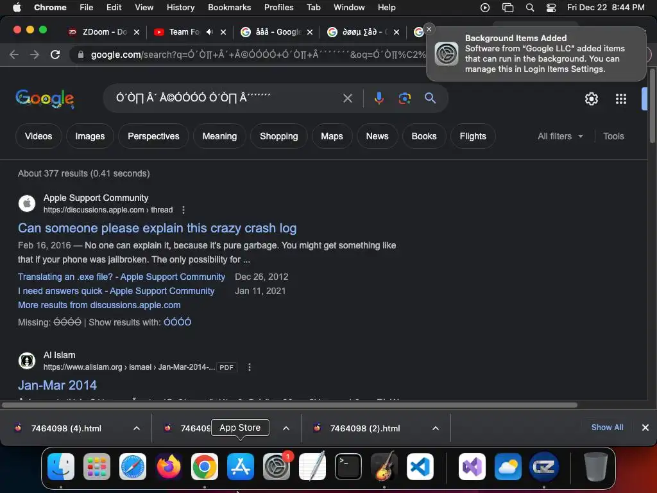
Task: Open 'Can someone please explain this crazy crash log'
Action: coord(157,228)
